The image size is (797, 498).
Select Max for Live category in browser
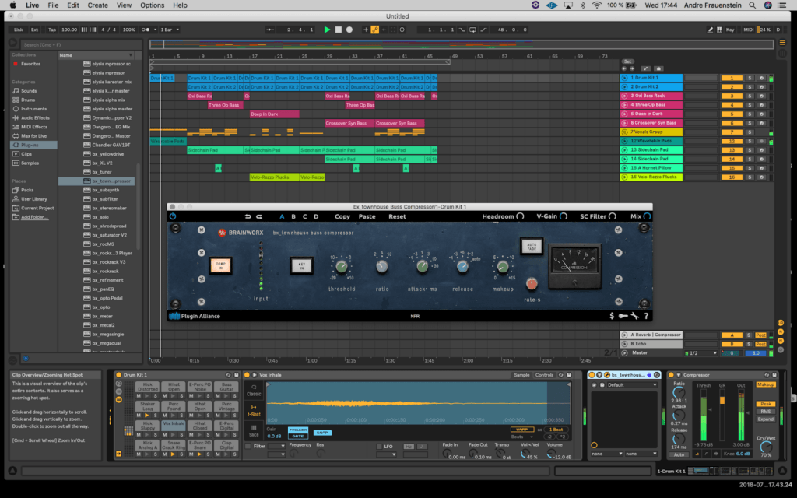(x=33, y=135)
